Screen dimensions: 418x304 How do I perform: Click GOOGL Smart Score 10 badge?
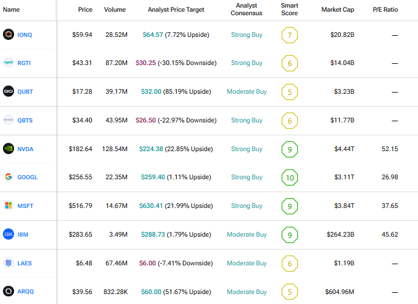pos(290,177)
